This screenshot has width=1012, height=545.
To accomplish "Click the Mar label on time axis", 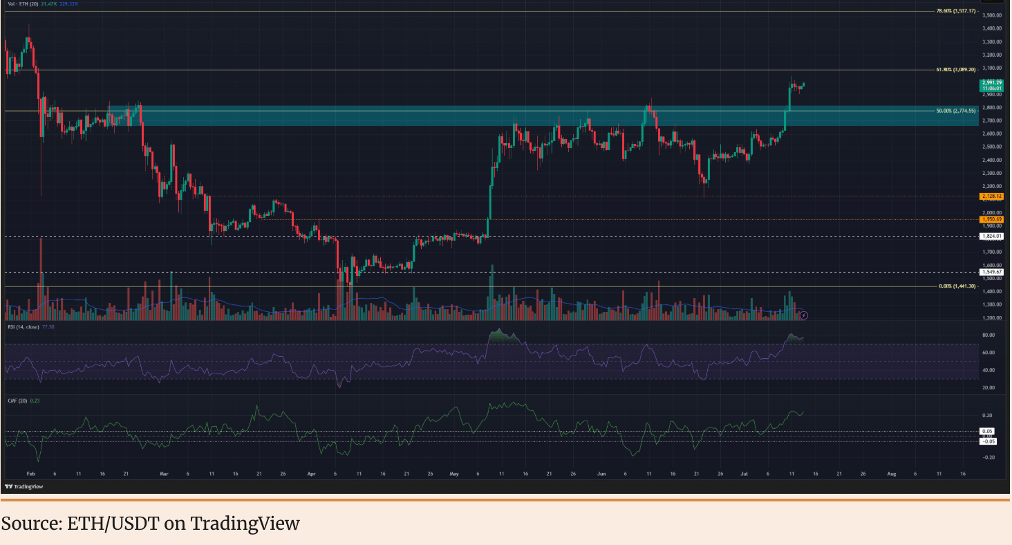I will (164, 474).
